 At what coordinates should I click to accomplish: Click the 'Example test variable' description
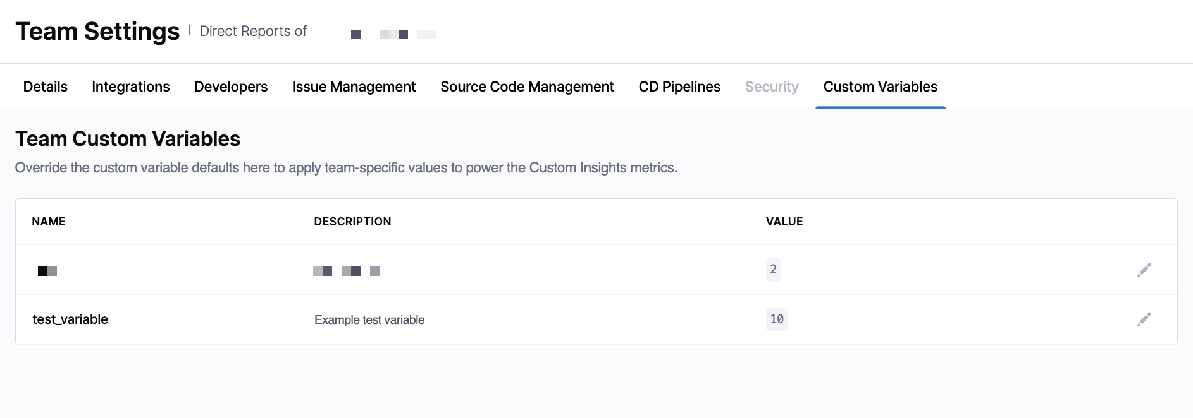pyautogui.click(x=369, y=320)
